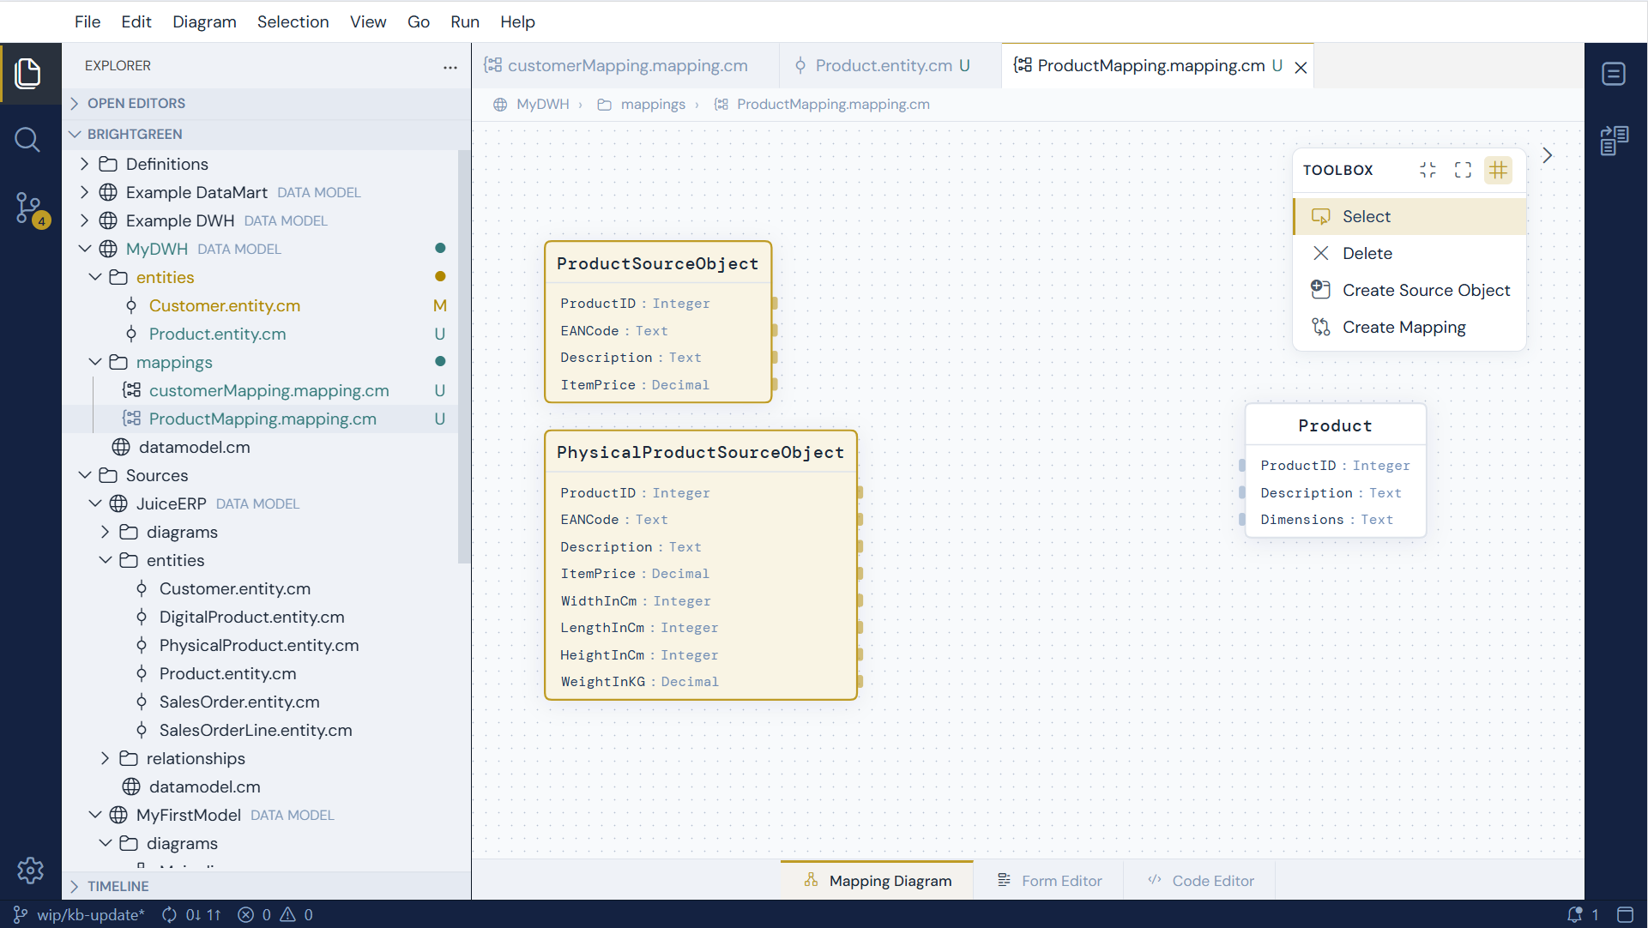
Task: Open the Selection menu
Action: click(x=293, y=21)
